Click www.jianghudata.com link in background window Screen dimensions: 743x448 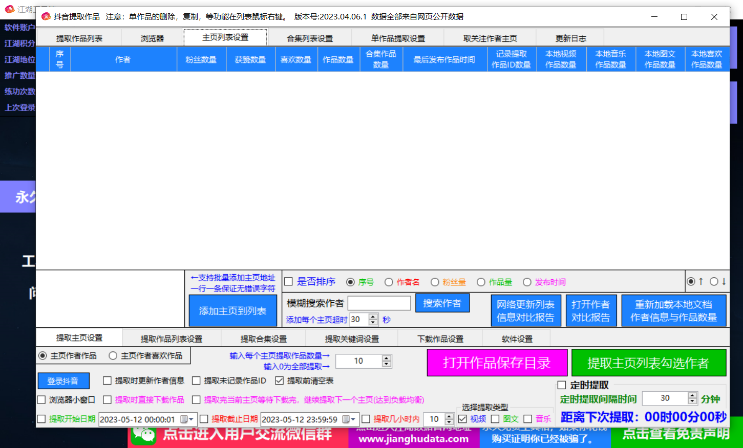[414, 439]
